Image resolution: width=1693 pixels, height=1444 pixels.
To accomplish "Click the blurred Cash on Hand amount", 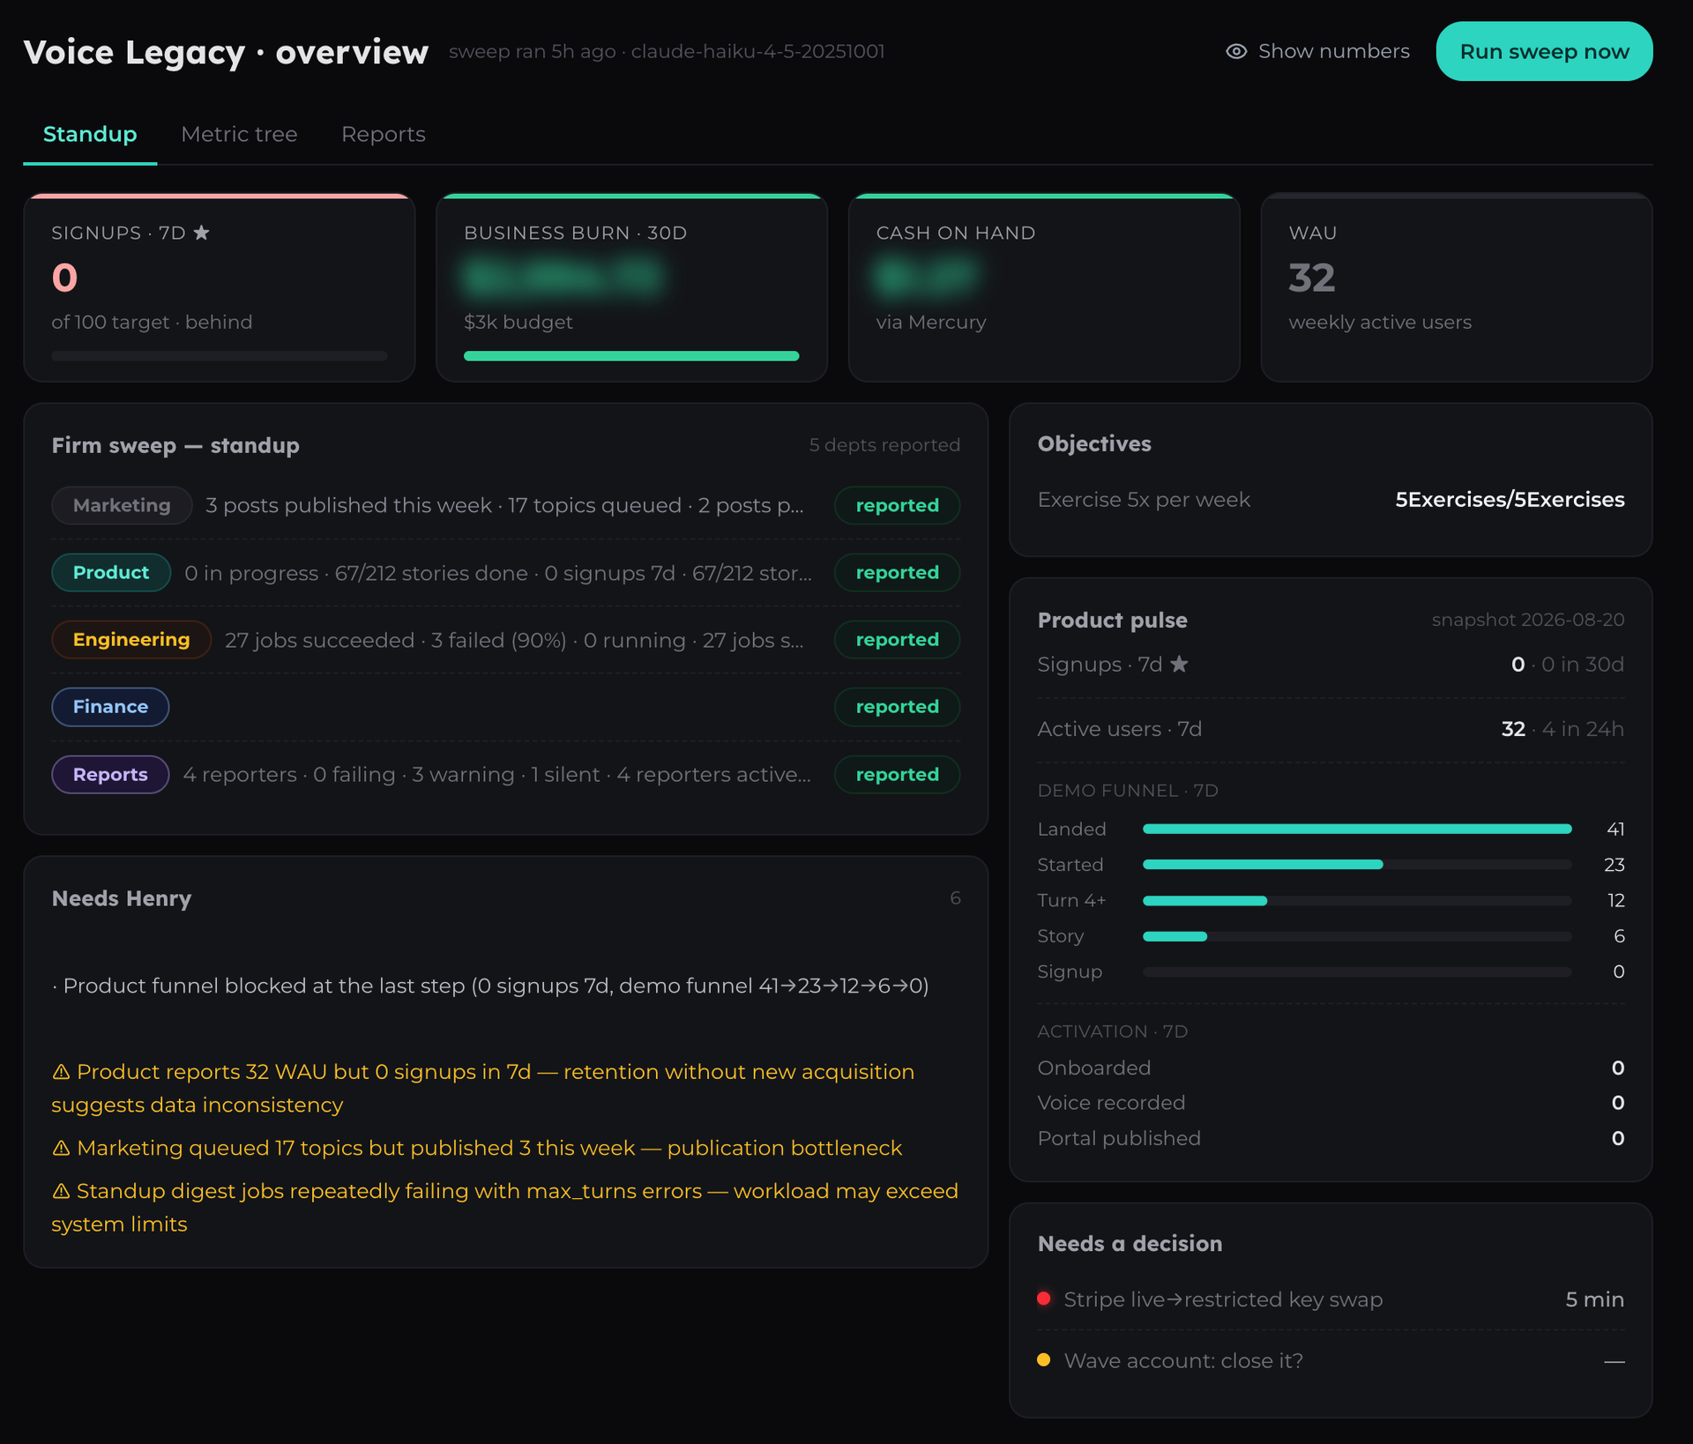I will point(926,277).
